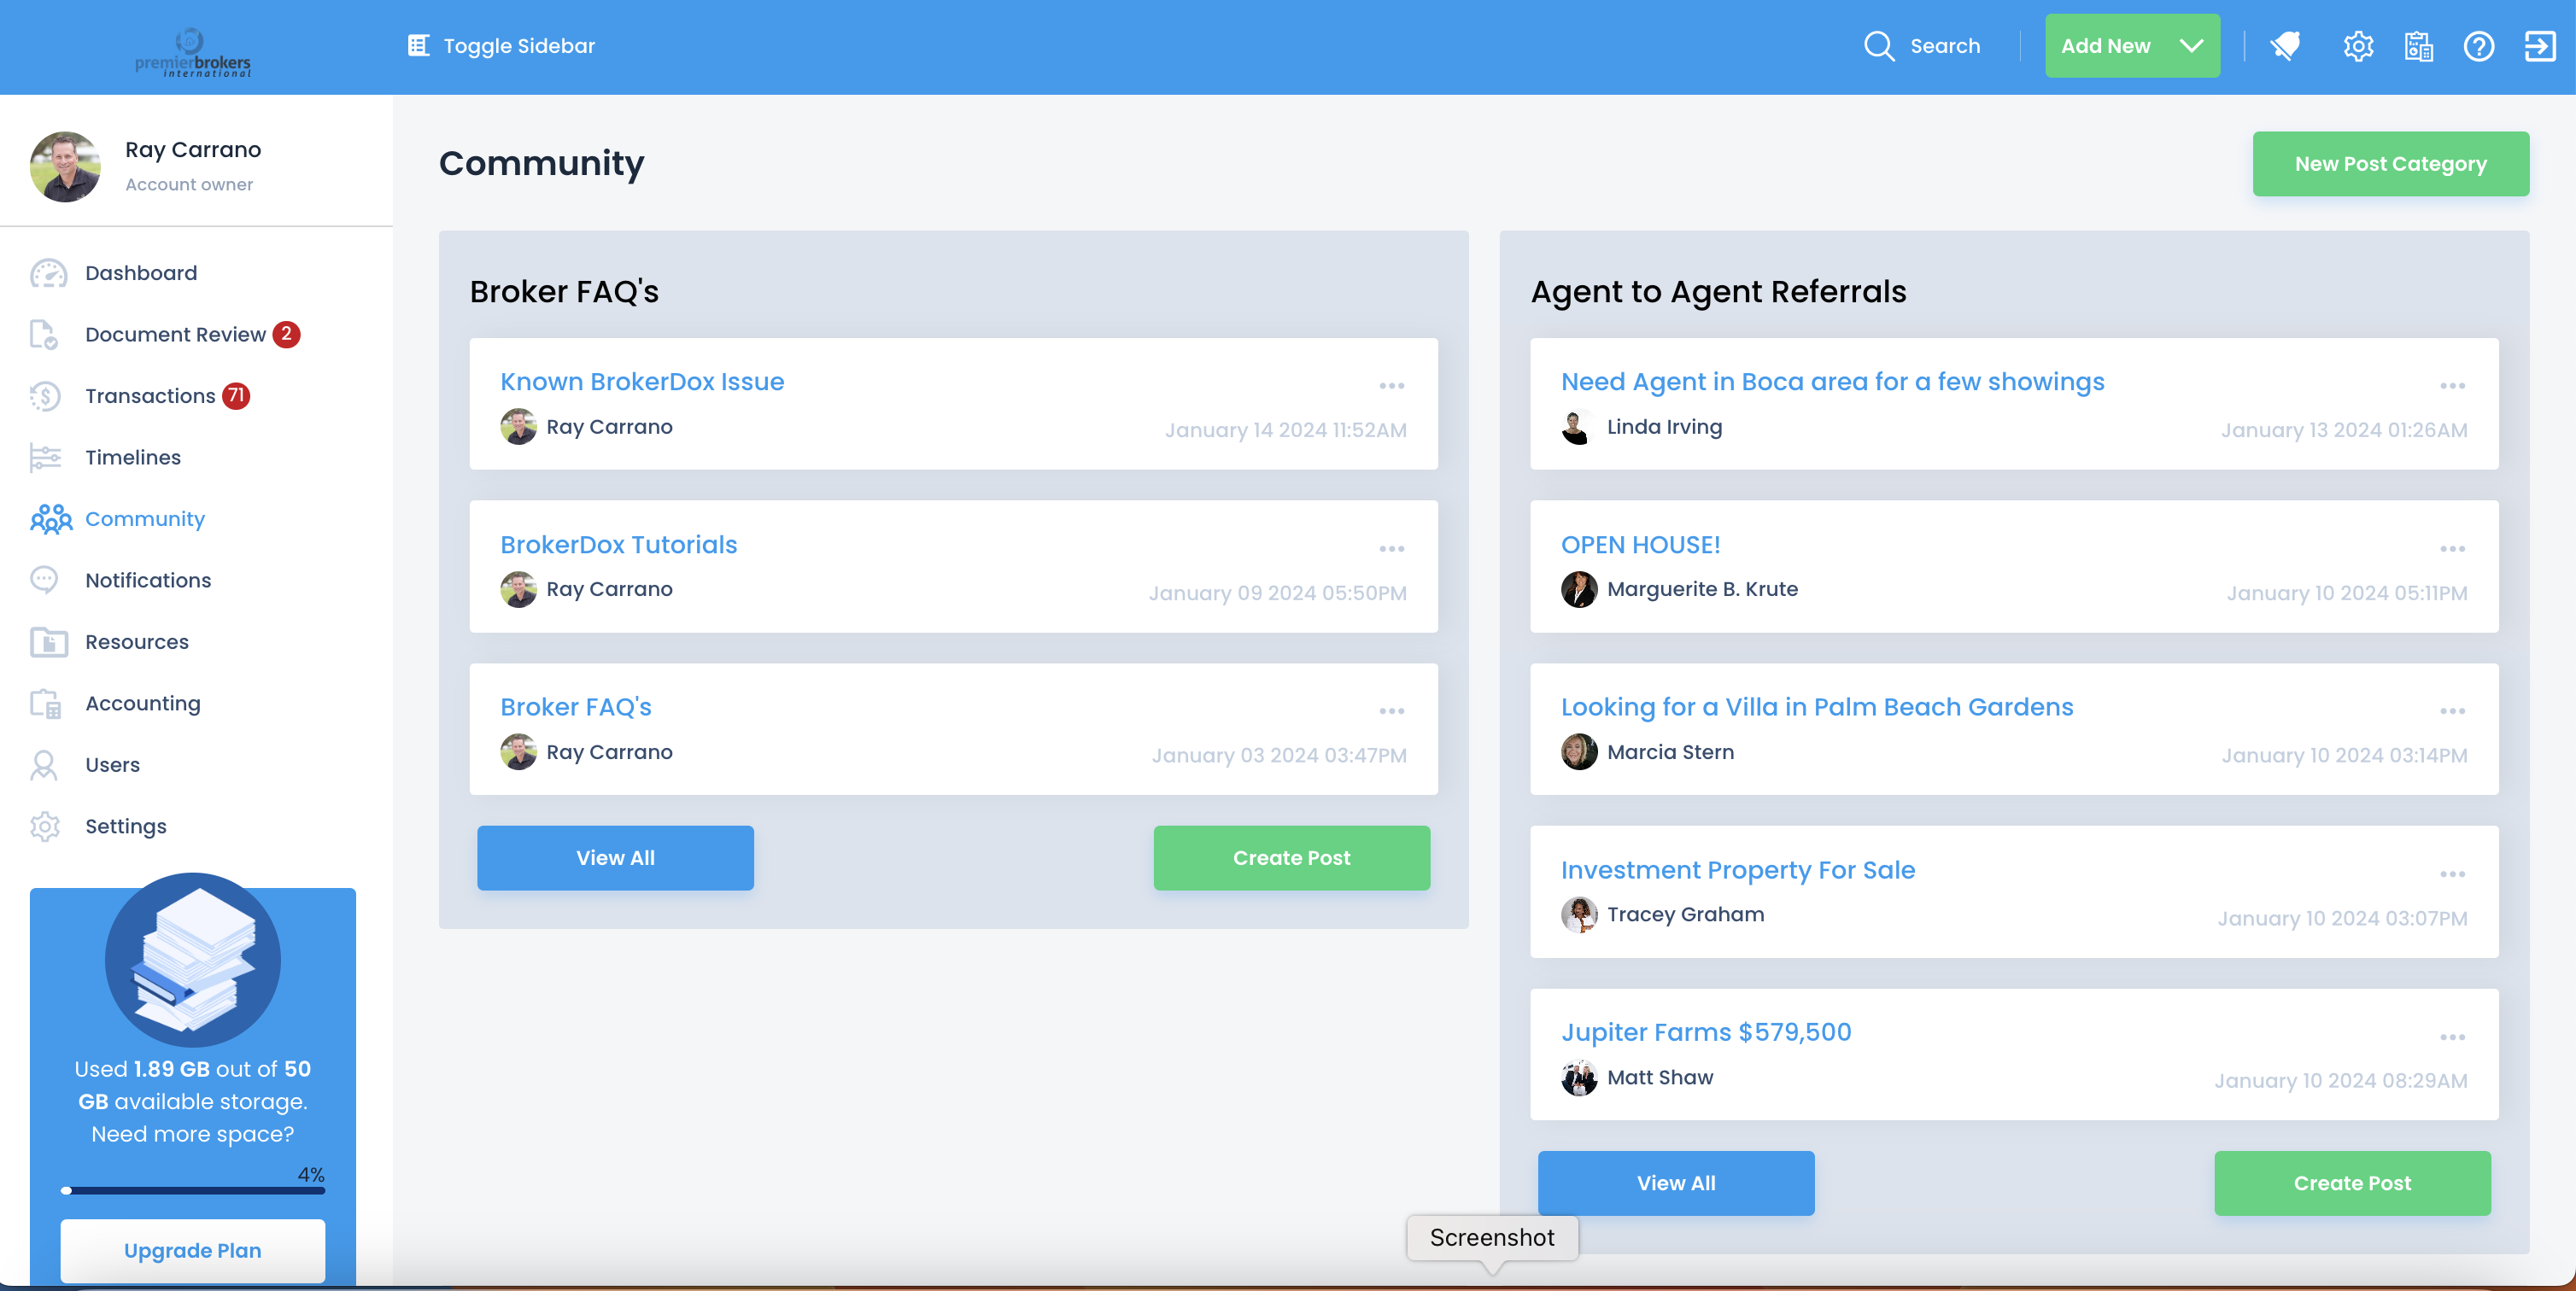Click the logout icon in header

2540,46
